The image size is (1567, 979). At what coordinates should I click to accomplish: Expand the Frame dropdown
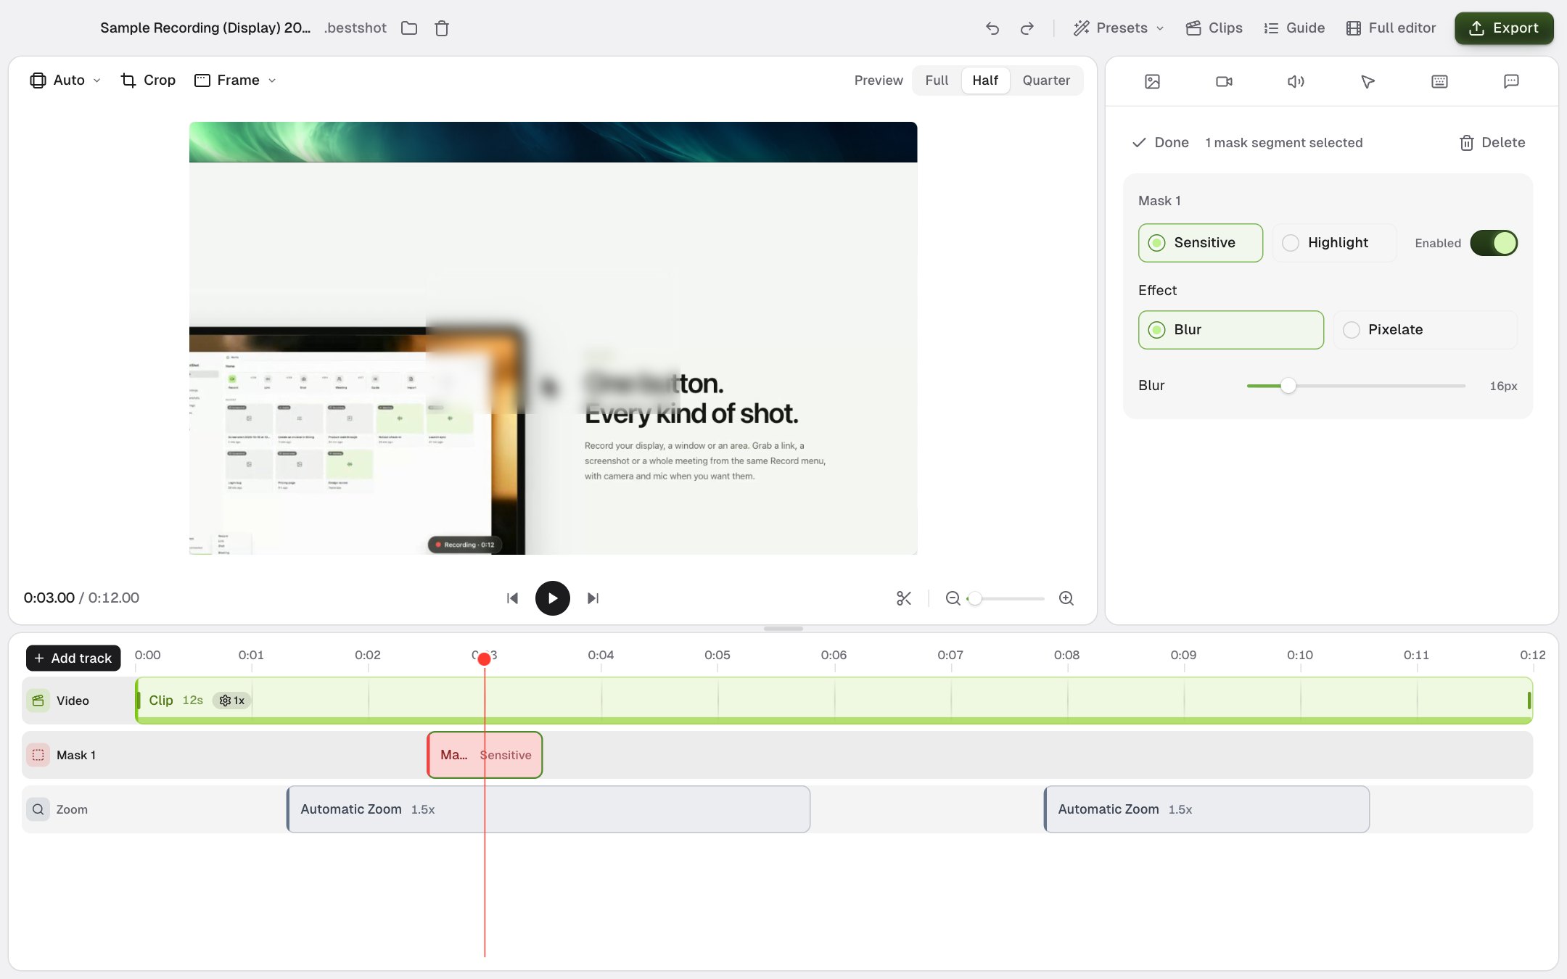[x=235, y=80]
